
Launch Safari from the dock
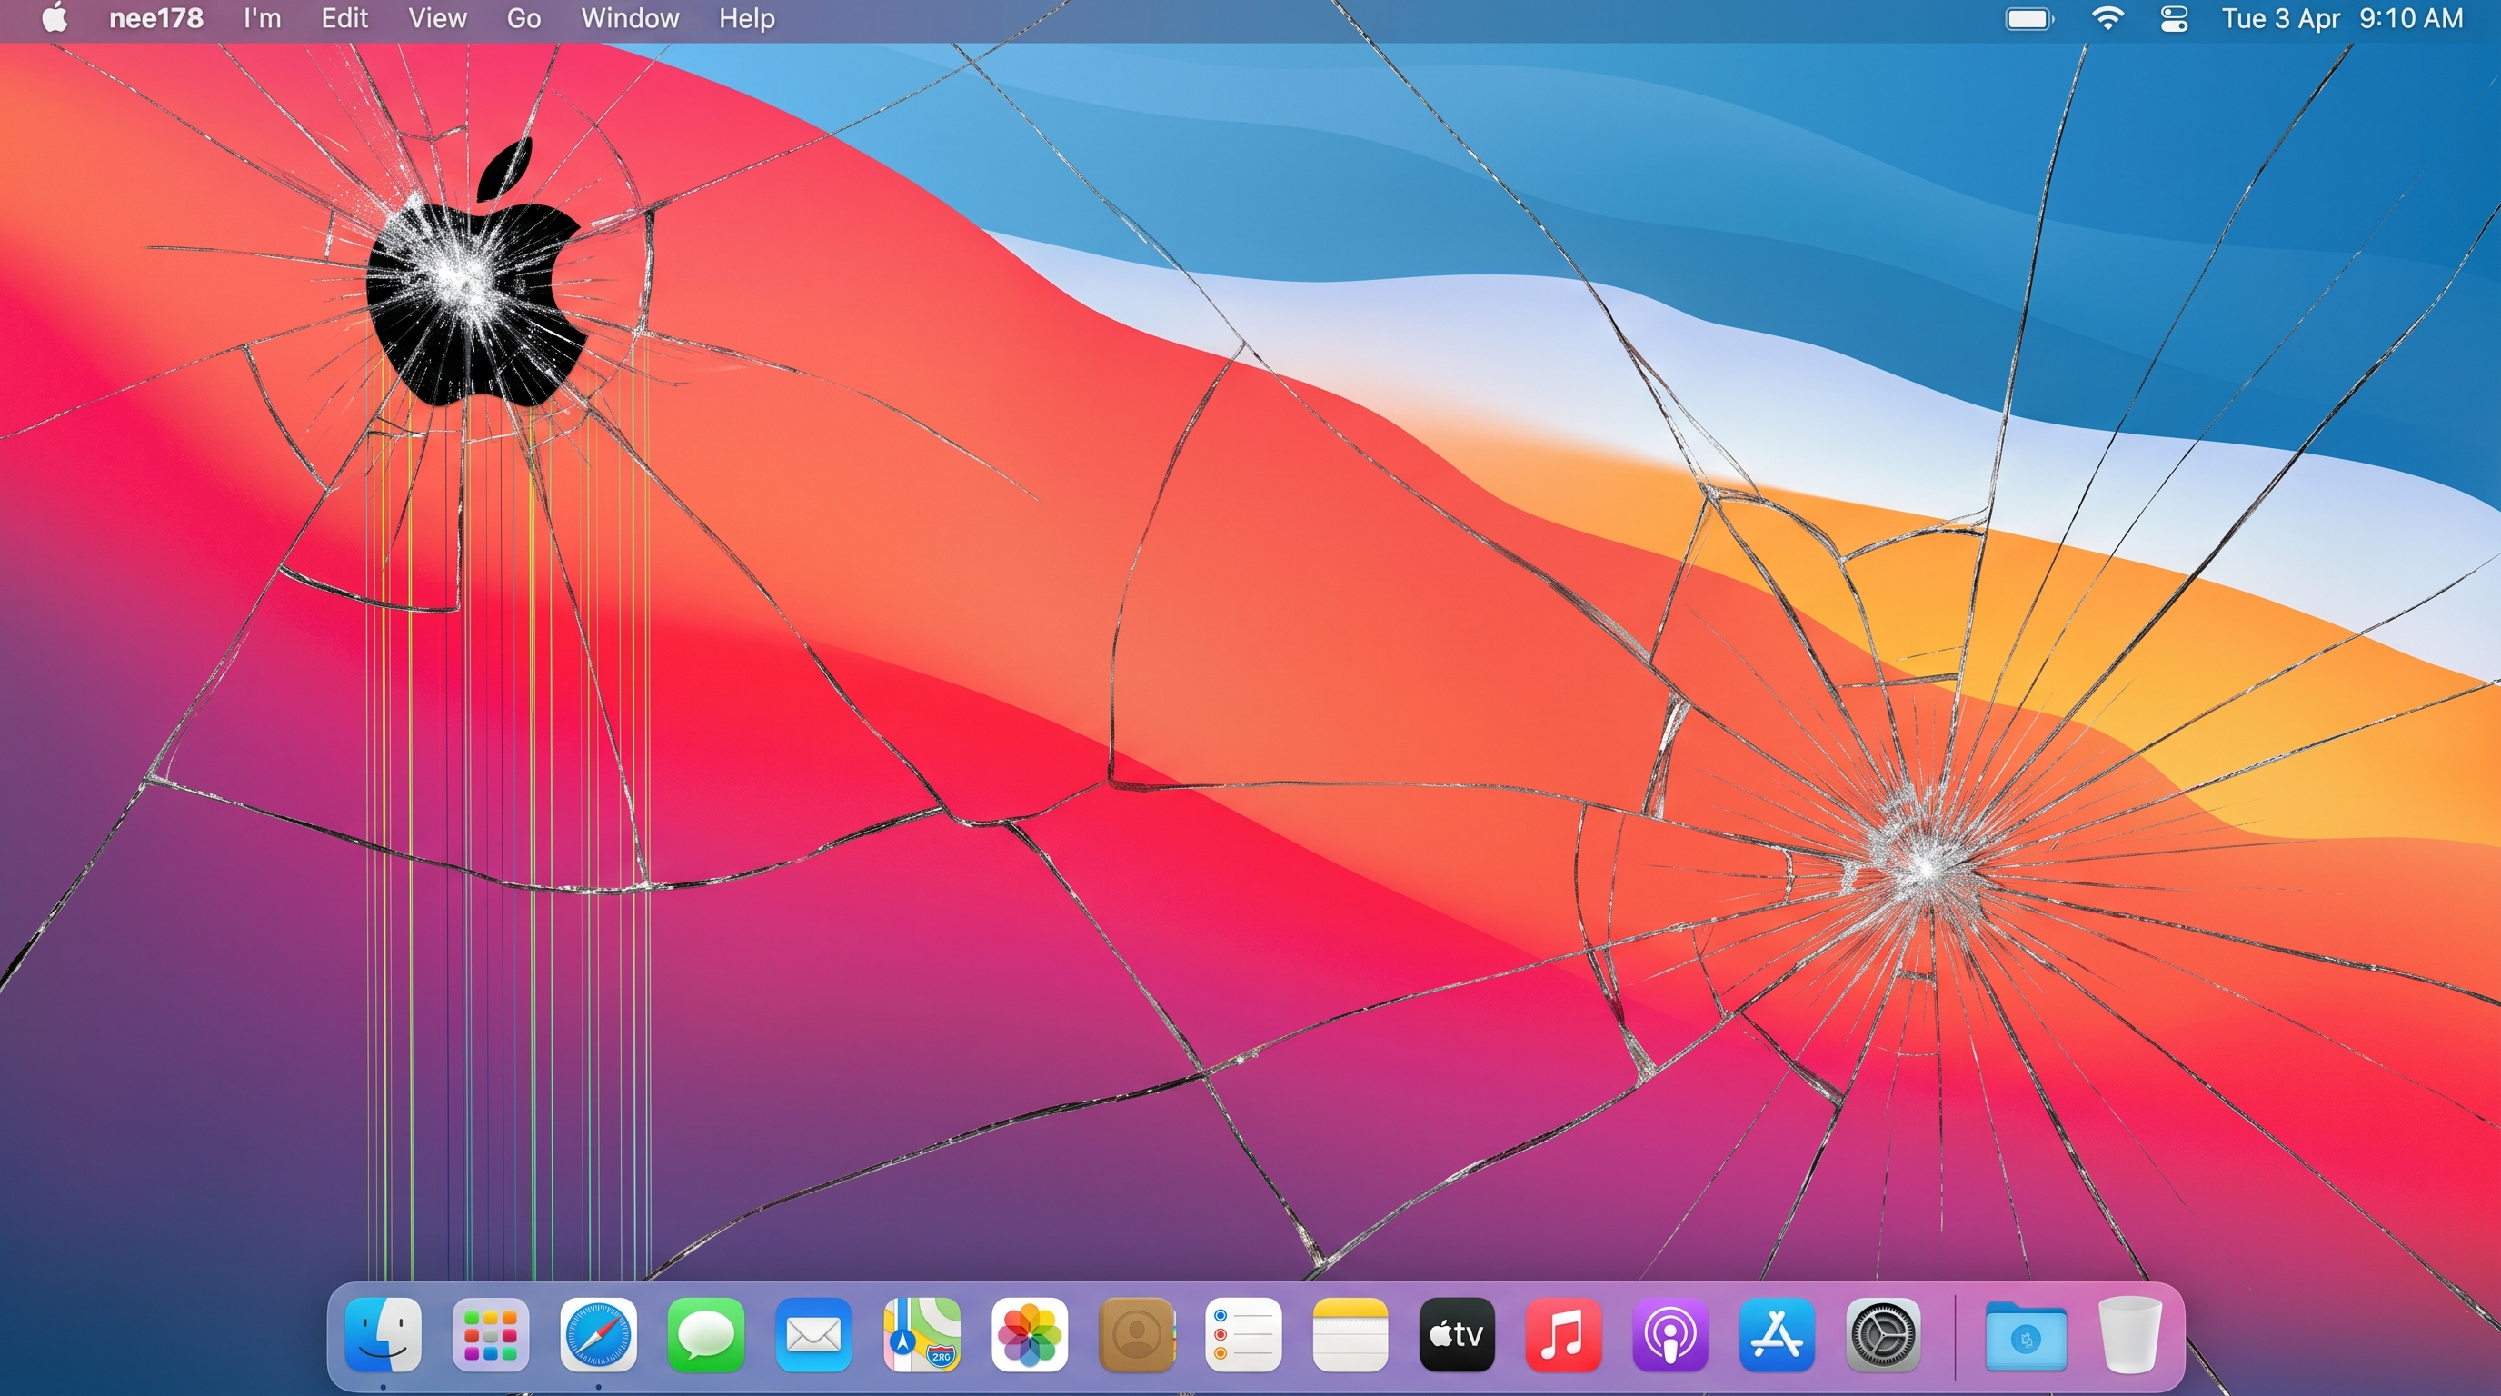[x=598, y=1335]
